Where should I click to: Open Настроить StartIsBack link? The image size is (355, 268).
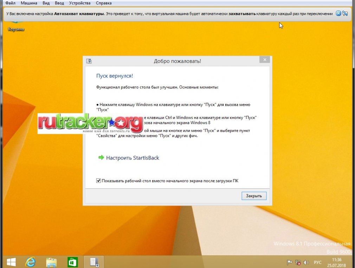pos(133,158)
